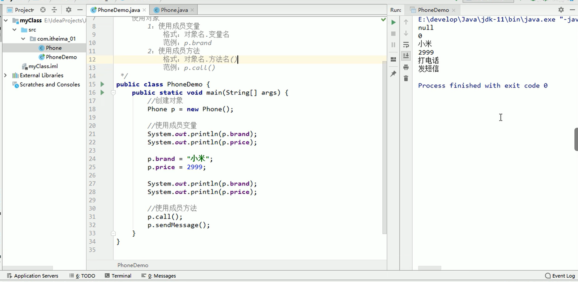Image resolution: width=578 pixels, height=282 pixels.
Task: Click the restore layout icon in Run panel
Action: coord(393,59)
